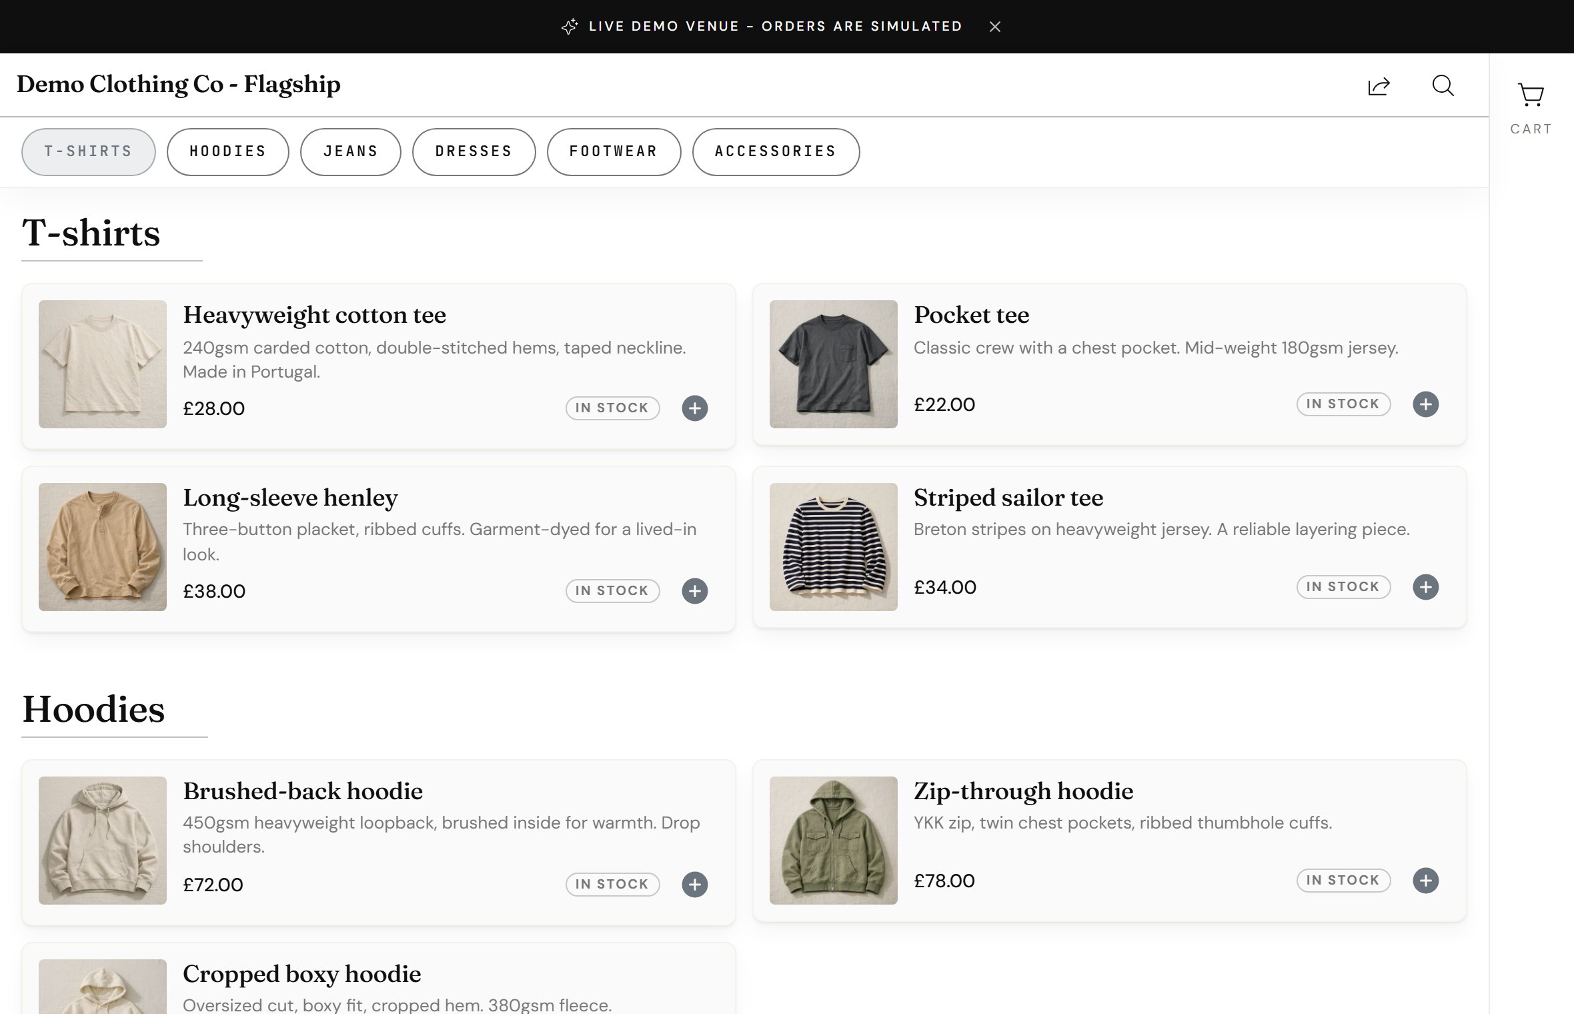Click the 'Oversized cut, boxy fit' description
The image size is (1574, 1014).
click(398, 1005)
